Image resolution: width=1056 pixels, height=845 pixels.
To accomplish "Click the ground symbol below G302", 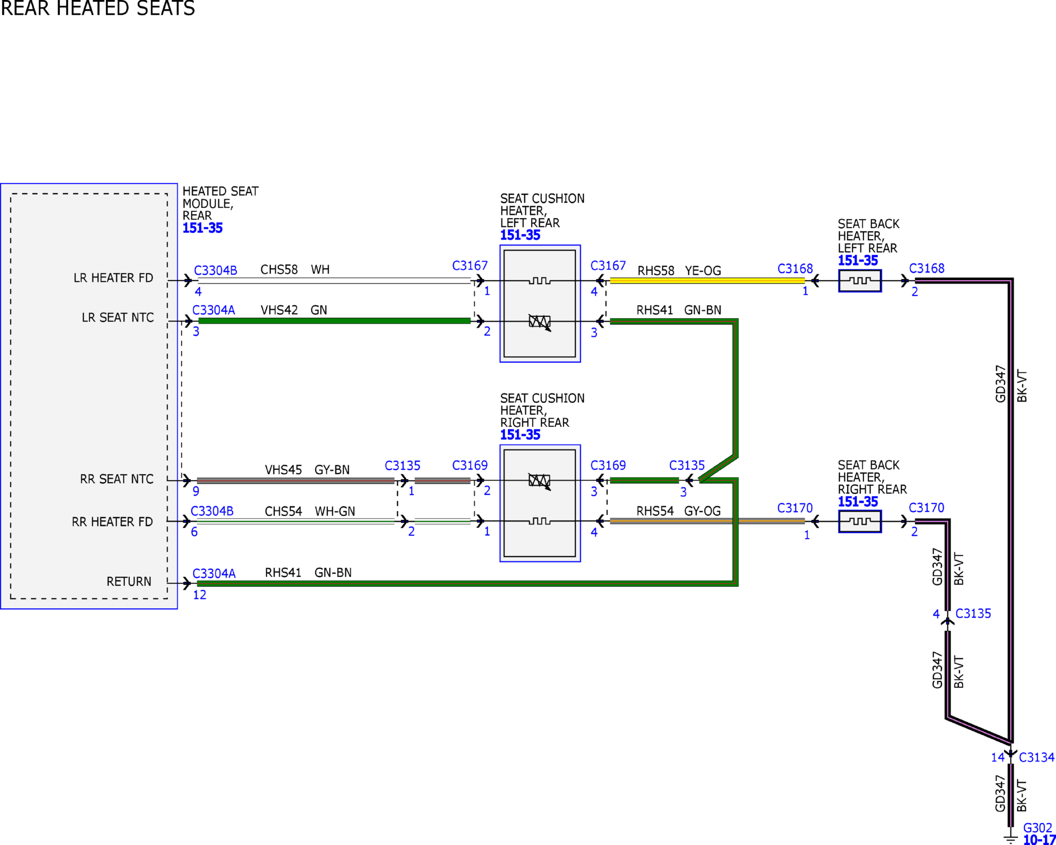I will pos(1010,840).
